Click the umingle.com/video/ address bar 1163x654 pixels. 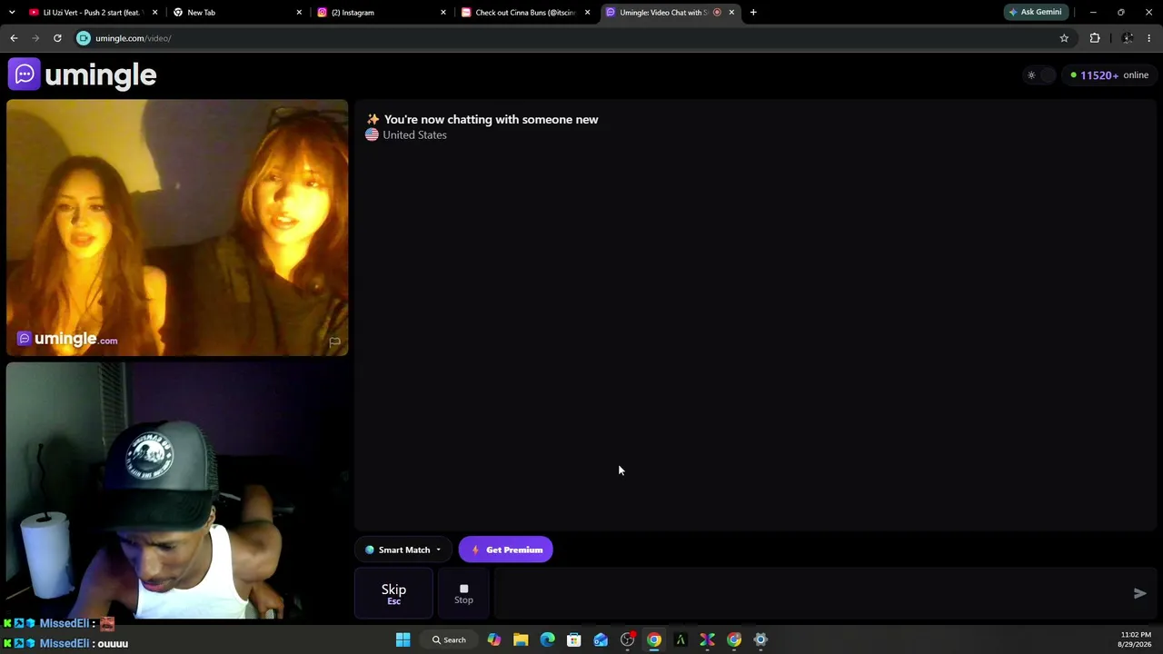[x=572, y=38]
